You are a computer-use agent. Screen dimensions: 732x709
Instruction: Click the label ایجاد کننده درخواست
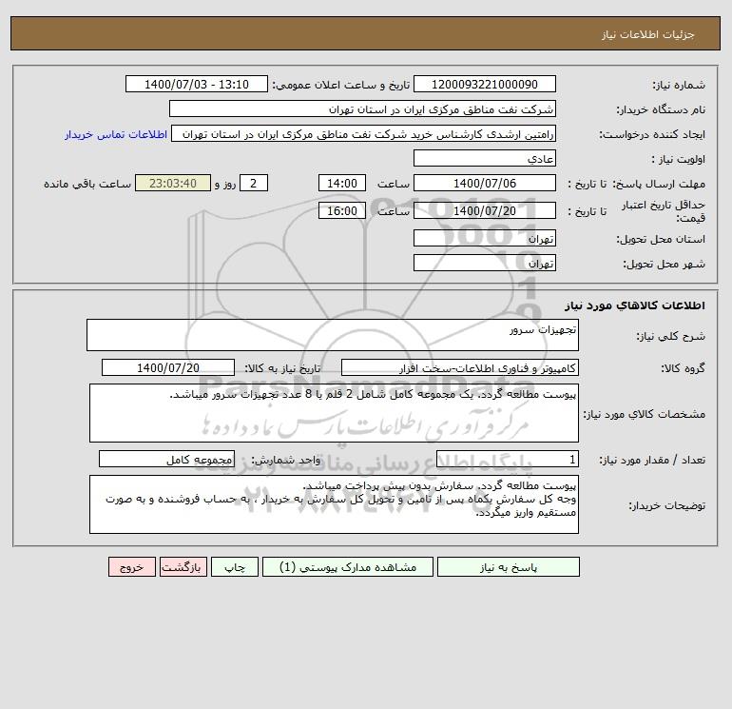(x=652, y=134)
